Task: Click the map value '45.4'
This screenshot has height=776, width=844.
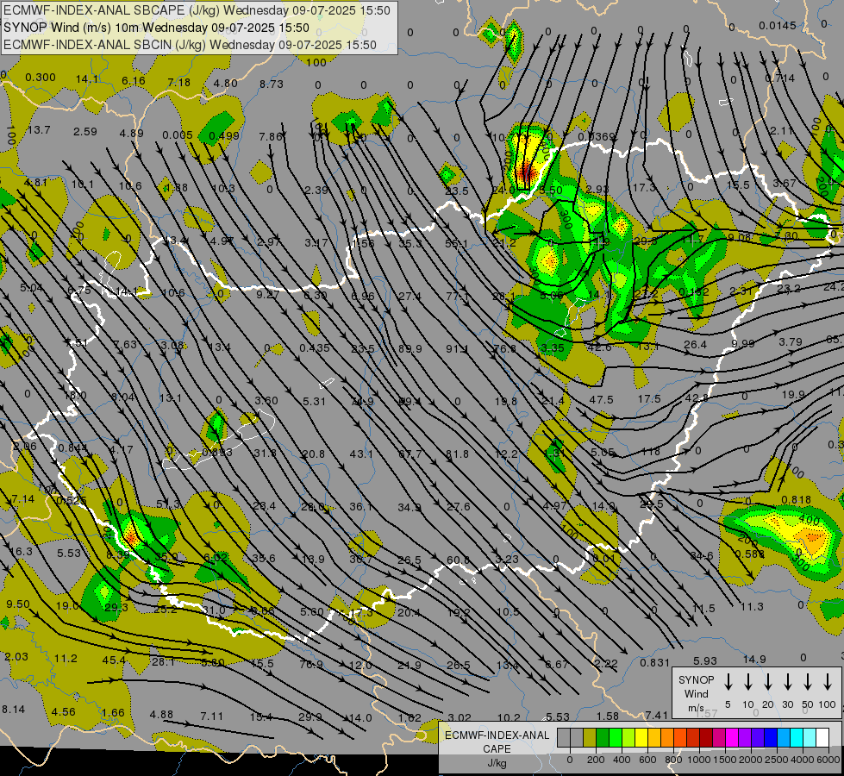Action: [114, 660]
